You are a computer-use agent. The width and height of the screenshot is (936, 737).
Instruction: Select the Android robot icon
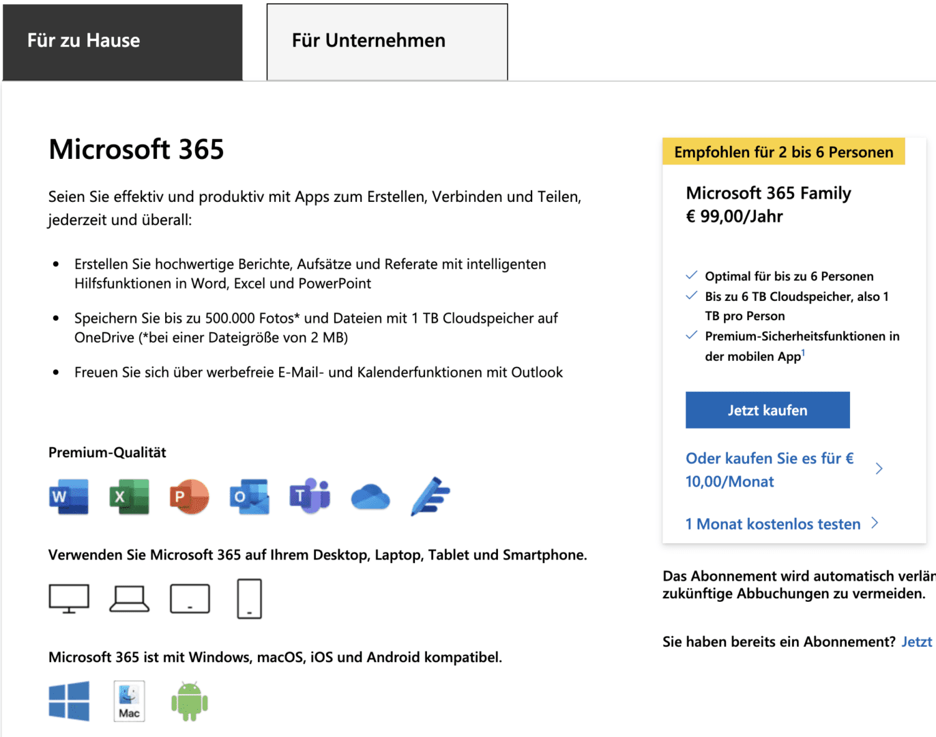point(190,701)
